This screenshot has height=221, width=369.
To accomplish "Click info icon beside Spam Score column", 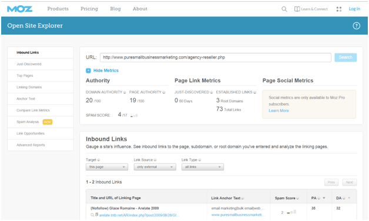I will [298, 198].
